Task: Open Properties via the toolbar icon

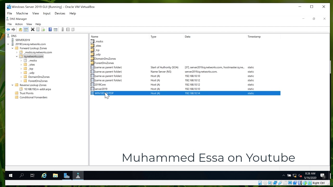Action: point(38,30)
